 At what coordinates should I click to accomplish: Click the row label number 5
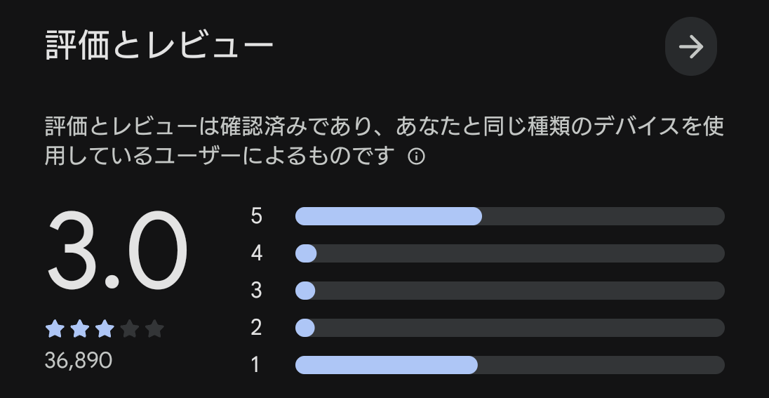pos(256,216)
